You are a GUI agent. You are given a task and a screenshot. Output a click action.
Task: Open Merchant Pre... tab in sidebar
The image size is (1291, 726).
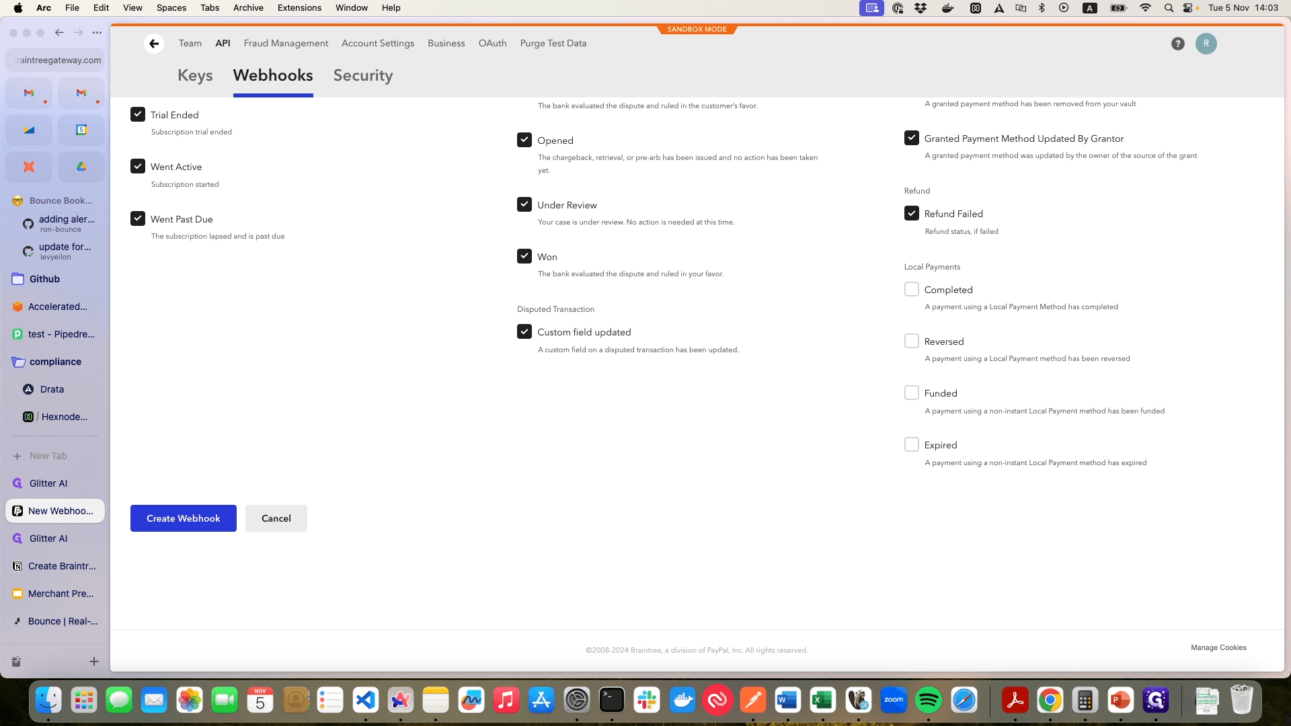55,594
